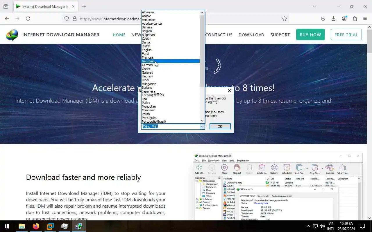Open Firefox from the taskbar

coord(36,226)
